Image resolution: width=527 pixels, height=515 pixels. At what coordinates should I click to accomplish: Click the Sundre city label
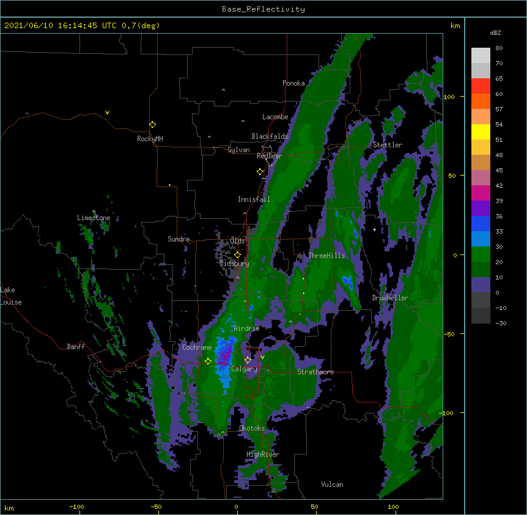179,239
